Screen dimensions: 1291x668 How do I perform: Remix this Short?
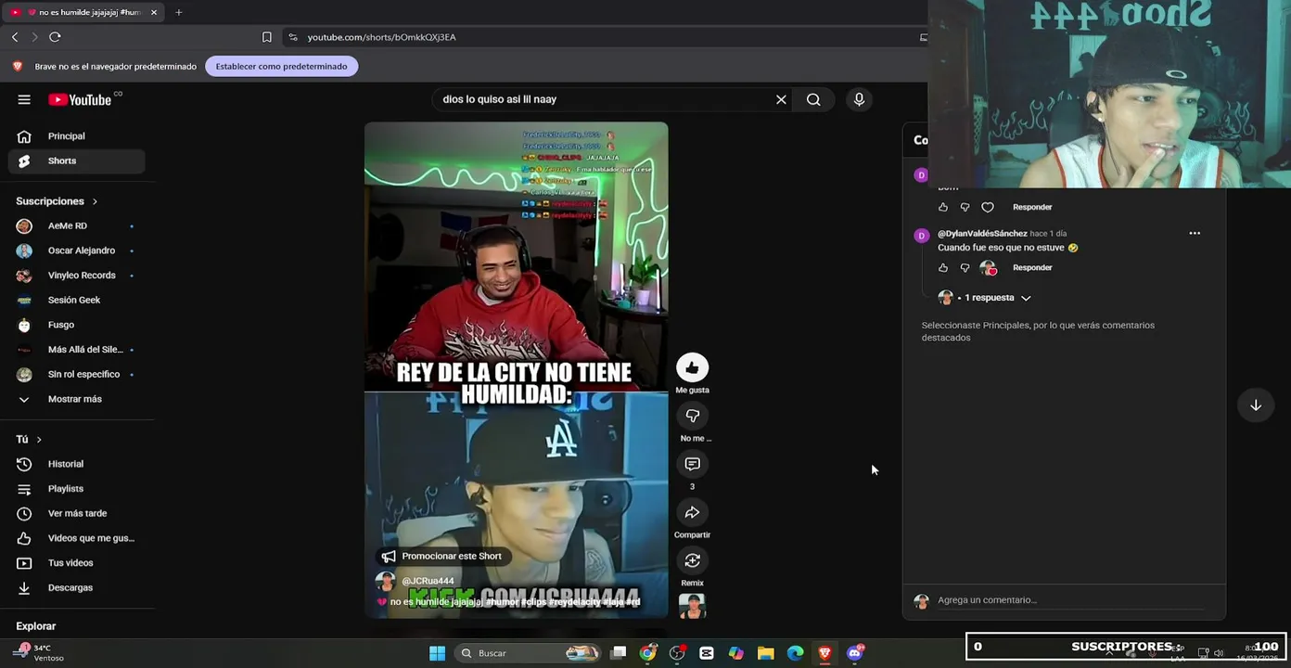(x=692, y=560)
